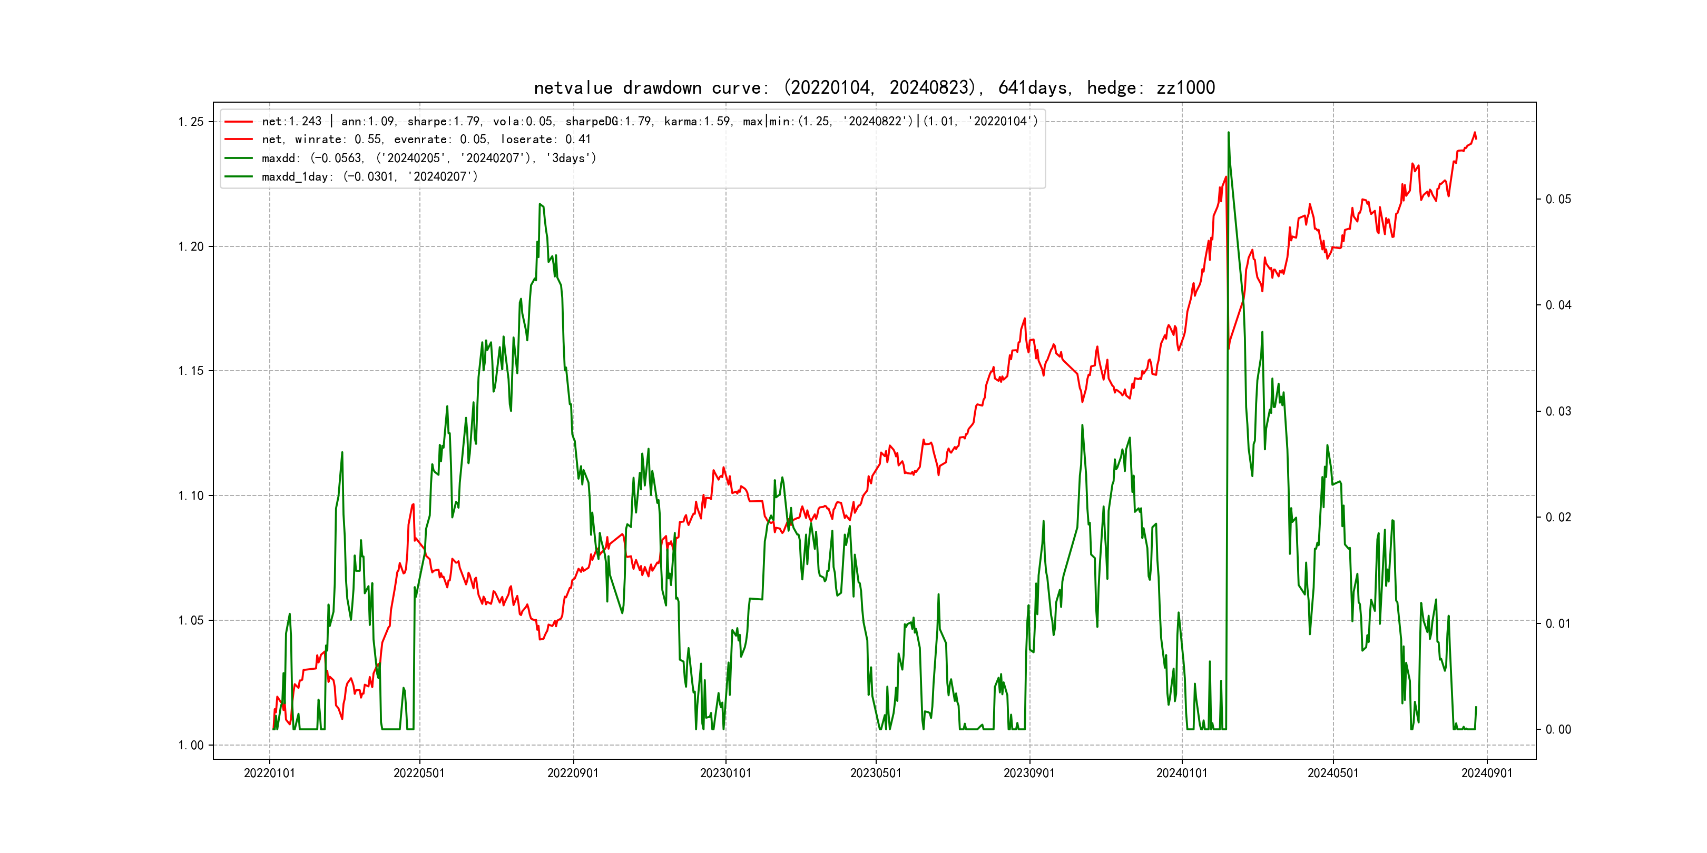Click the chart title text
This screenshot has width=1707, height=853.
click(x=874, y=88)
